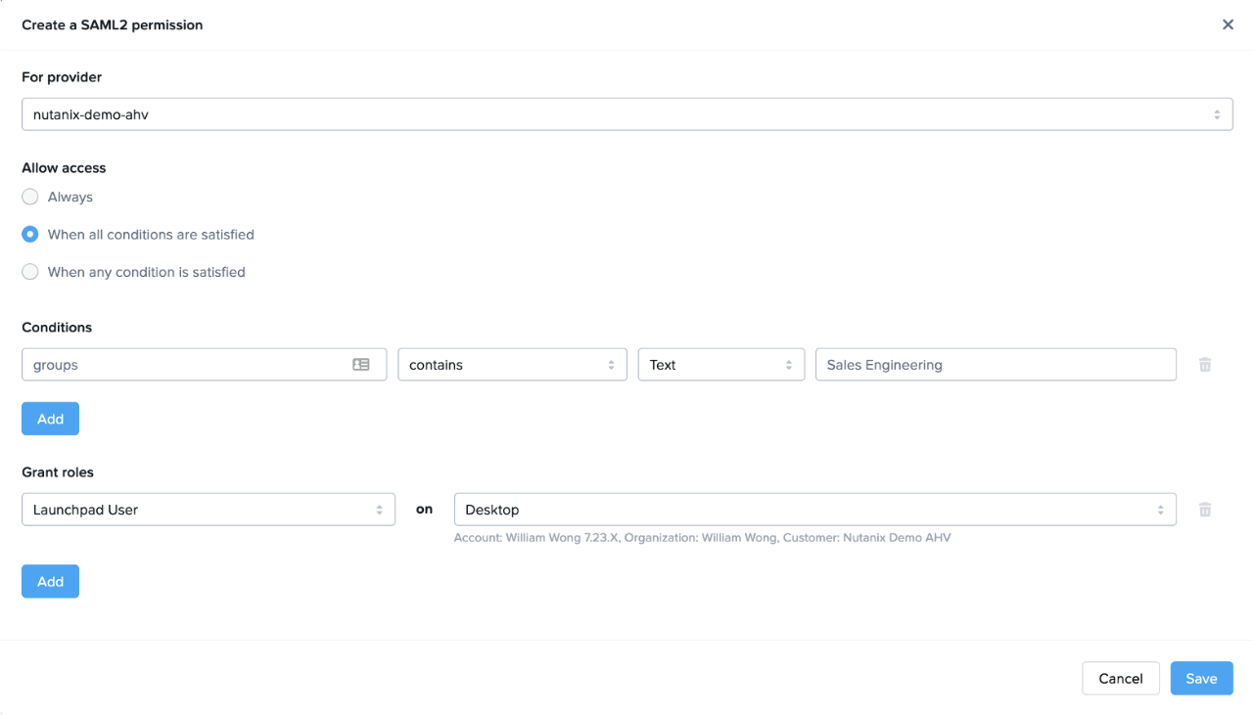Viewport: 1253px width, 715px height.
Task: Open the Launchpad User role dropdown
Action: click(x=208, y=510)
